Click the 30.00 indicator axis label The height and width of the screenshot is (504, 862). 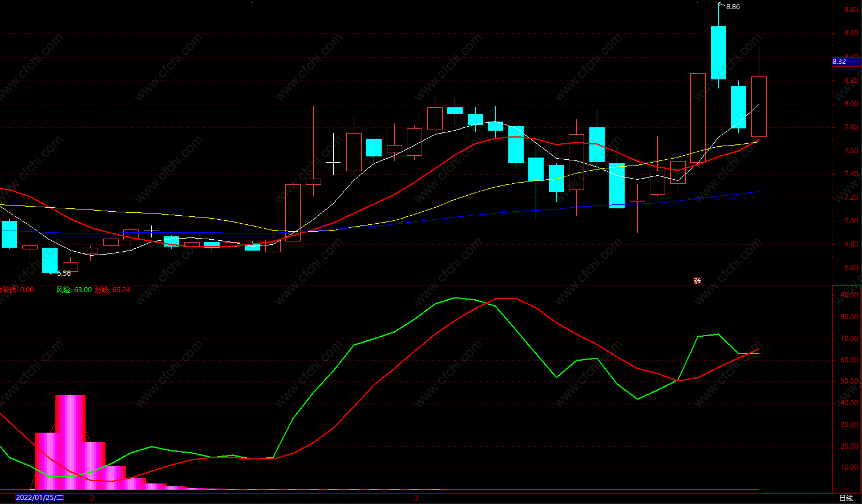pos(849,425)
